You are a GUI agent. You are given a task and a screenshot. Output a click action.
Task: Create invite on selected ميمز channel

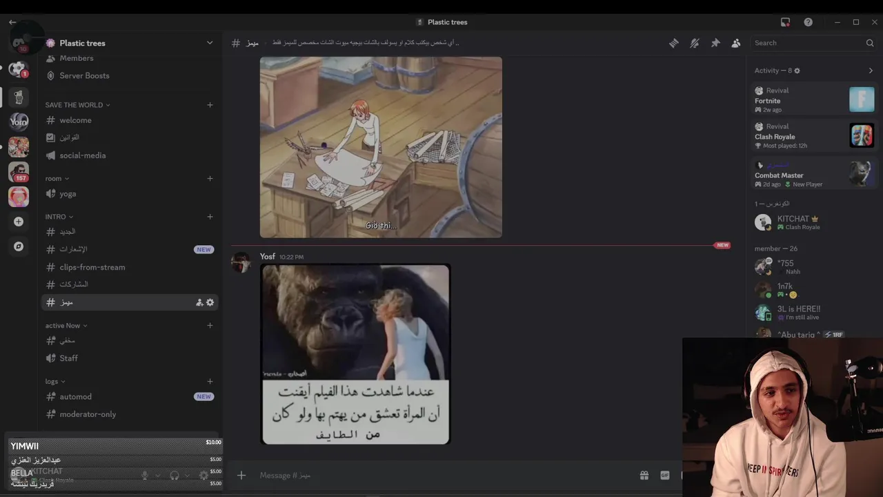pos(199,302)
